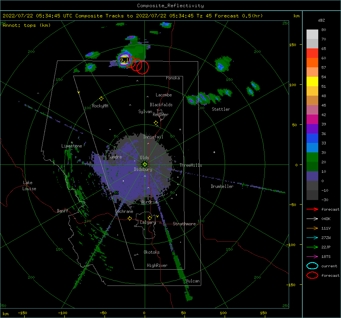Click the RedDeer label
341x318 pixels.
161,115
